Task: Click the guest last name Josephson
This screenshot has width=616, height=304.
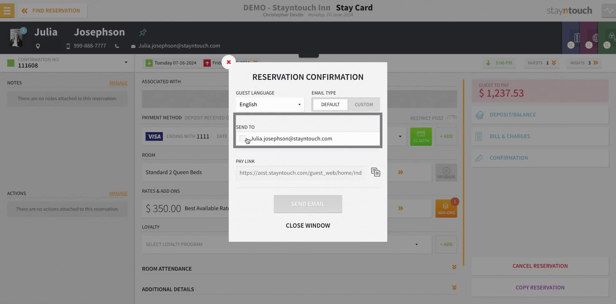Action: [99, 32]
